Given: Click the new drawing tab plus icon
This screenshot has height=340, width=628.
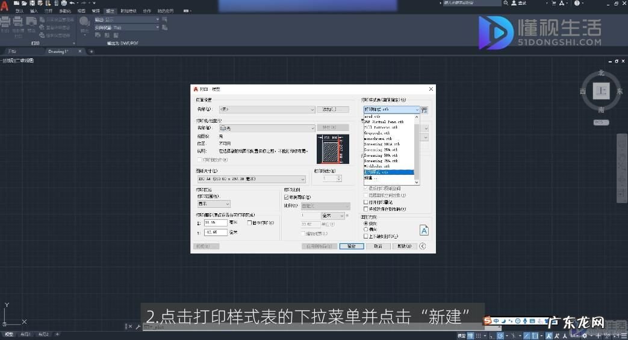Looking at the screenshot, I should pyautogui.click(x=92, y=52).
